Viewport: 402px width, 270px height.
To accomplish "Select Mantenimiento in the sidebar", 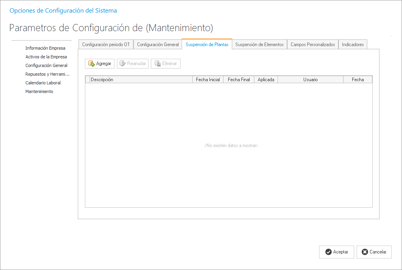I will [x=39, y=91].
